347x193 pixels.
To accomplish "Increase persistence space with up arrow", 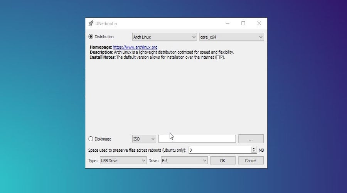I will (254, 148).
